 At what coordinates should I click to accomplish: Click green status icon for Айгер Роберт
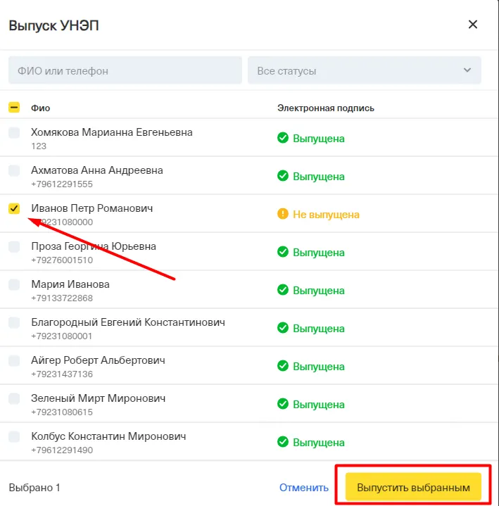click(283, 366)
